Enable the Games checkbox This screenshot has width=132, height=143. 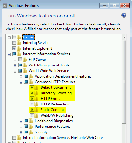pos(14,37)
